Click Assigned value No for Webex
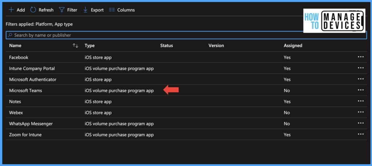Image resolution: width=372 pixels, height=166 pixels. 287,113
